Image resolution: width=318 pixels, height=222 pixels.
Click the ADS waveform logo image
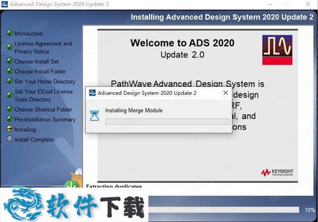tap(277, 50)
